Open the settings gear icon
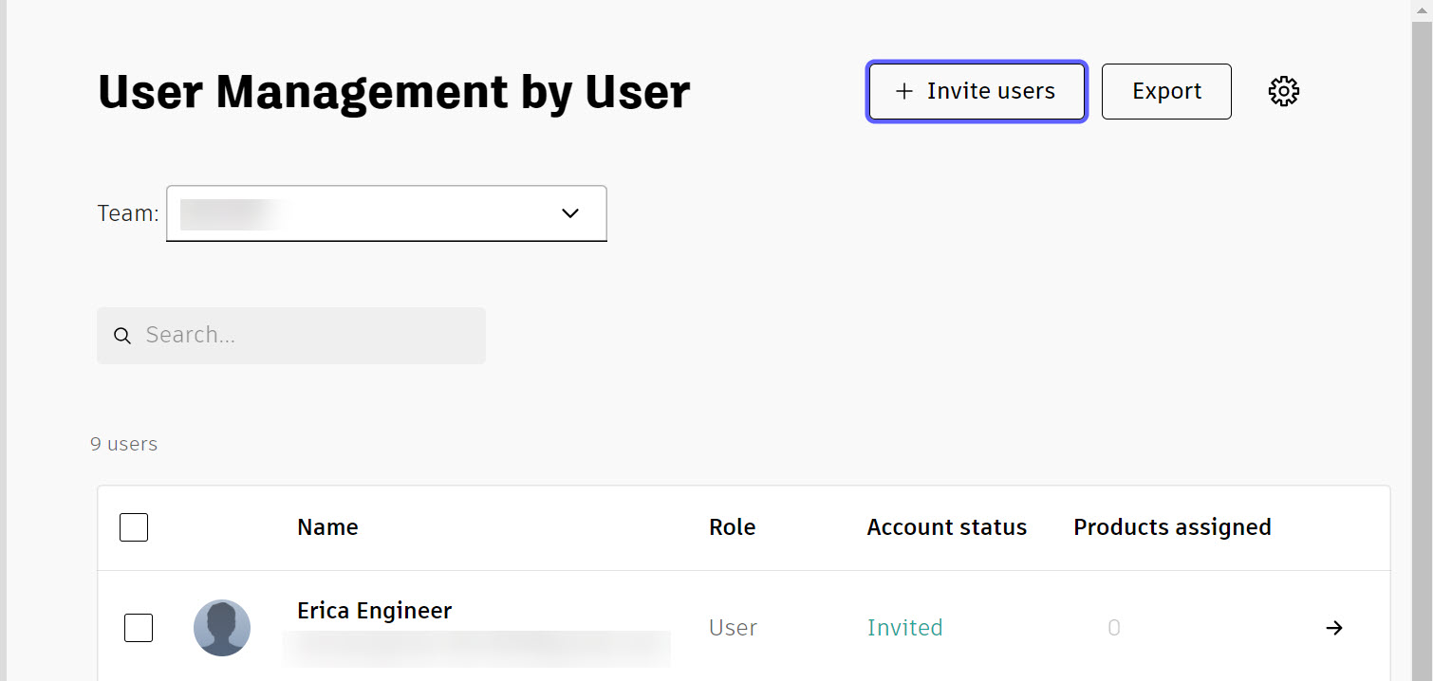This screenshot has width=1433, height=681. [x=1284, y=91]
